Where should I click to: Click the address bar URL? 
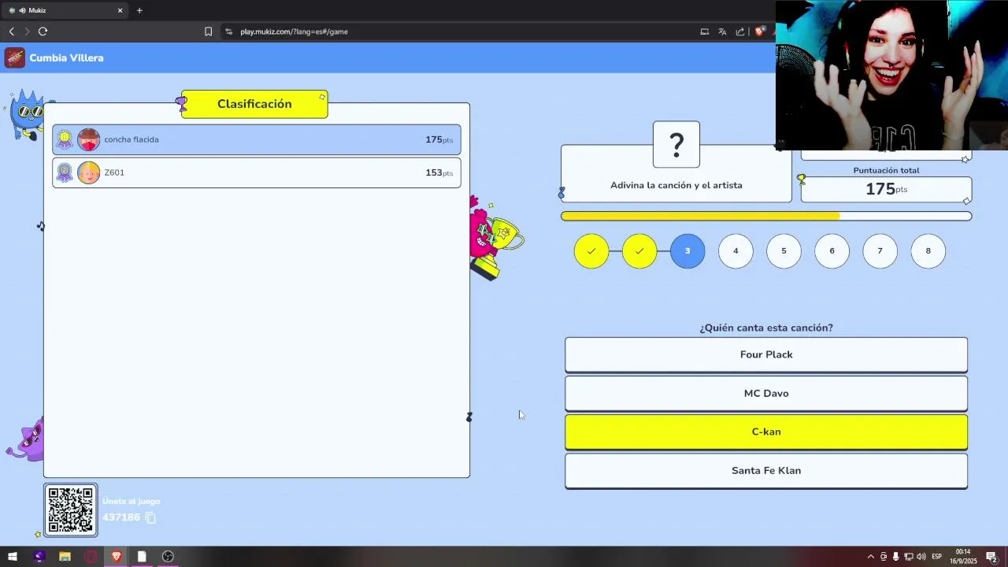click(294, 31)
